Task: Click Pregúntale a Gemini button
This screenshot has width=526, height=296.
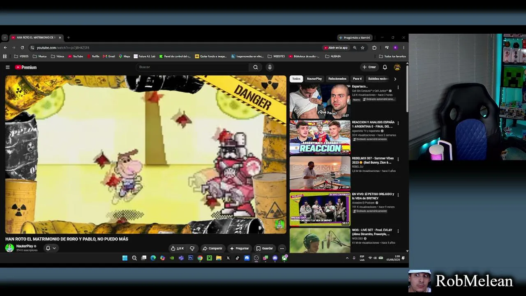Action: pos(355,37)
